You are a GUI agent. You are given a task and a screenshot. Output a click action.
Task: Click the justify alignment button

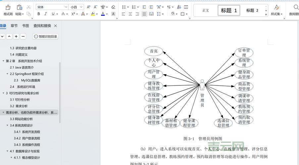pos(144,14)
